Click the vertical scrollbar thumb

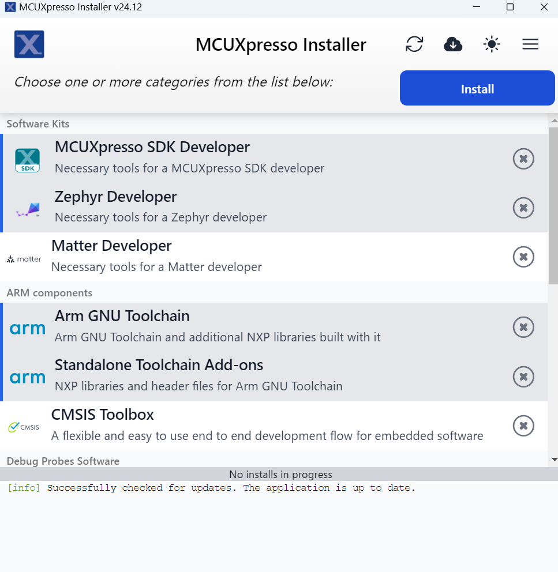point(553,206)
